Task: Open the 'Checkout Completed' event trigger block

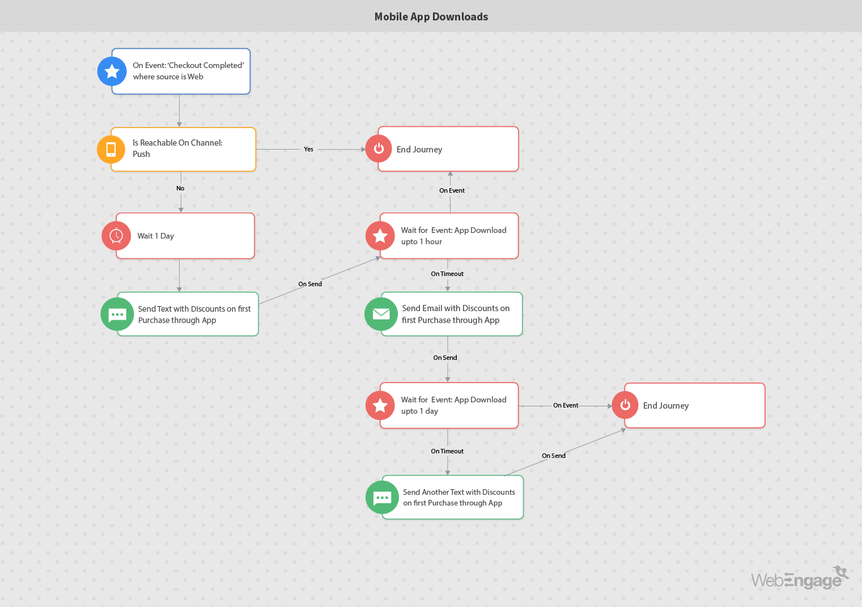Action: [188, 71]
